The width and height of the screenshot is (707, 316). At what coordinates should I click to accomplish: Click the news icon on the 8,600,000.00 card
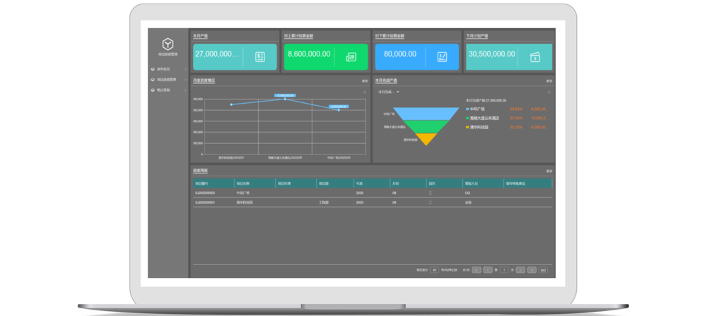(351, 57)
